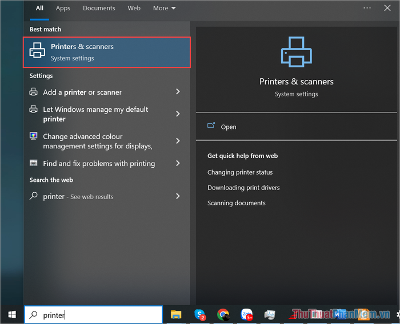Click troubleshooter icon for Find and fix problems
This screenshot has height=324, width=400.
coord(33,163)
